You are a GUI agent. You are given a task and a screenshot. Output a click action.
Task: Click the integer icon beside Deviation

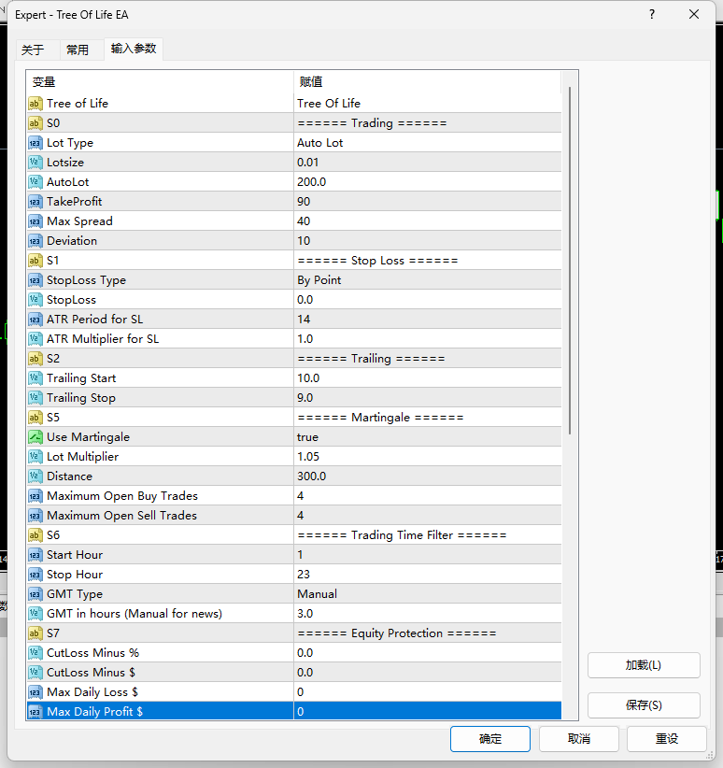click(35, 240)
